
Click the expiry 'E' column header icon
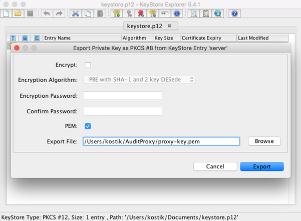37,38
